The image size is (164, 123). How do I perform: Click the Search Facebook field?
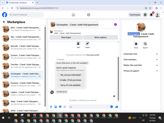[26, 15]
